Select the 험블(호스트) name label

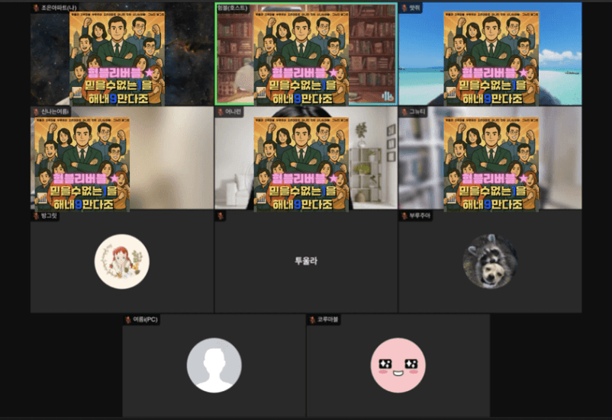click(233, 8)
